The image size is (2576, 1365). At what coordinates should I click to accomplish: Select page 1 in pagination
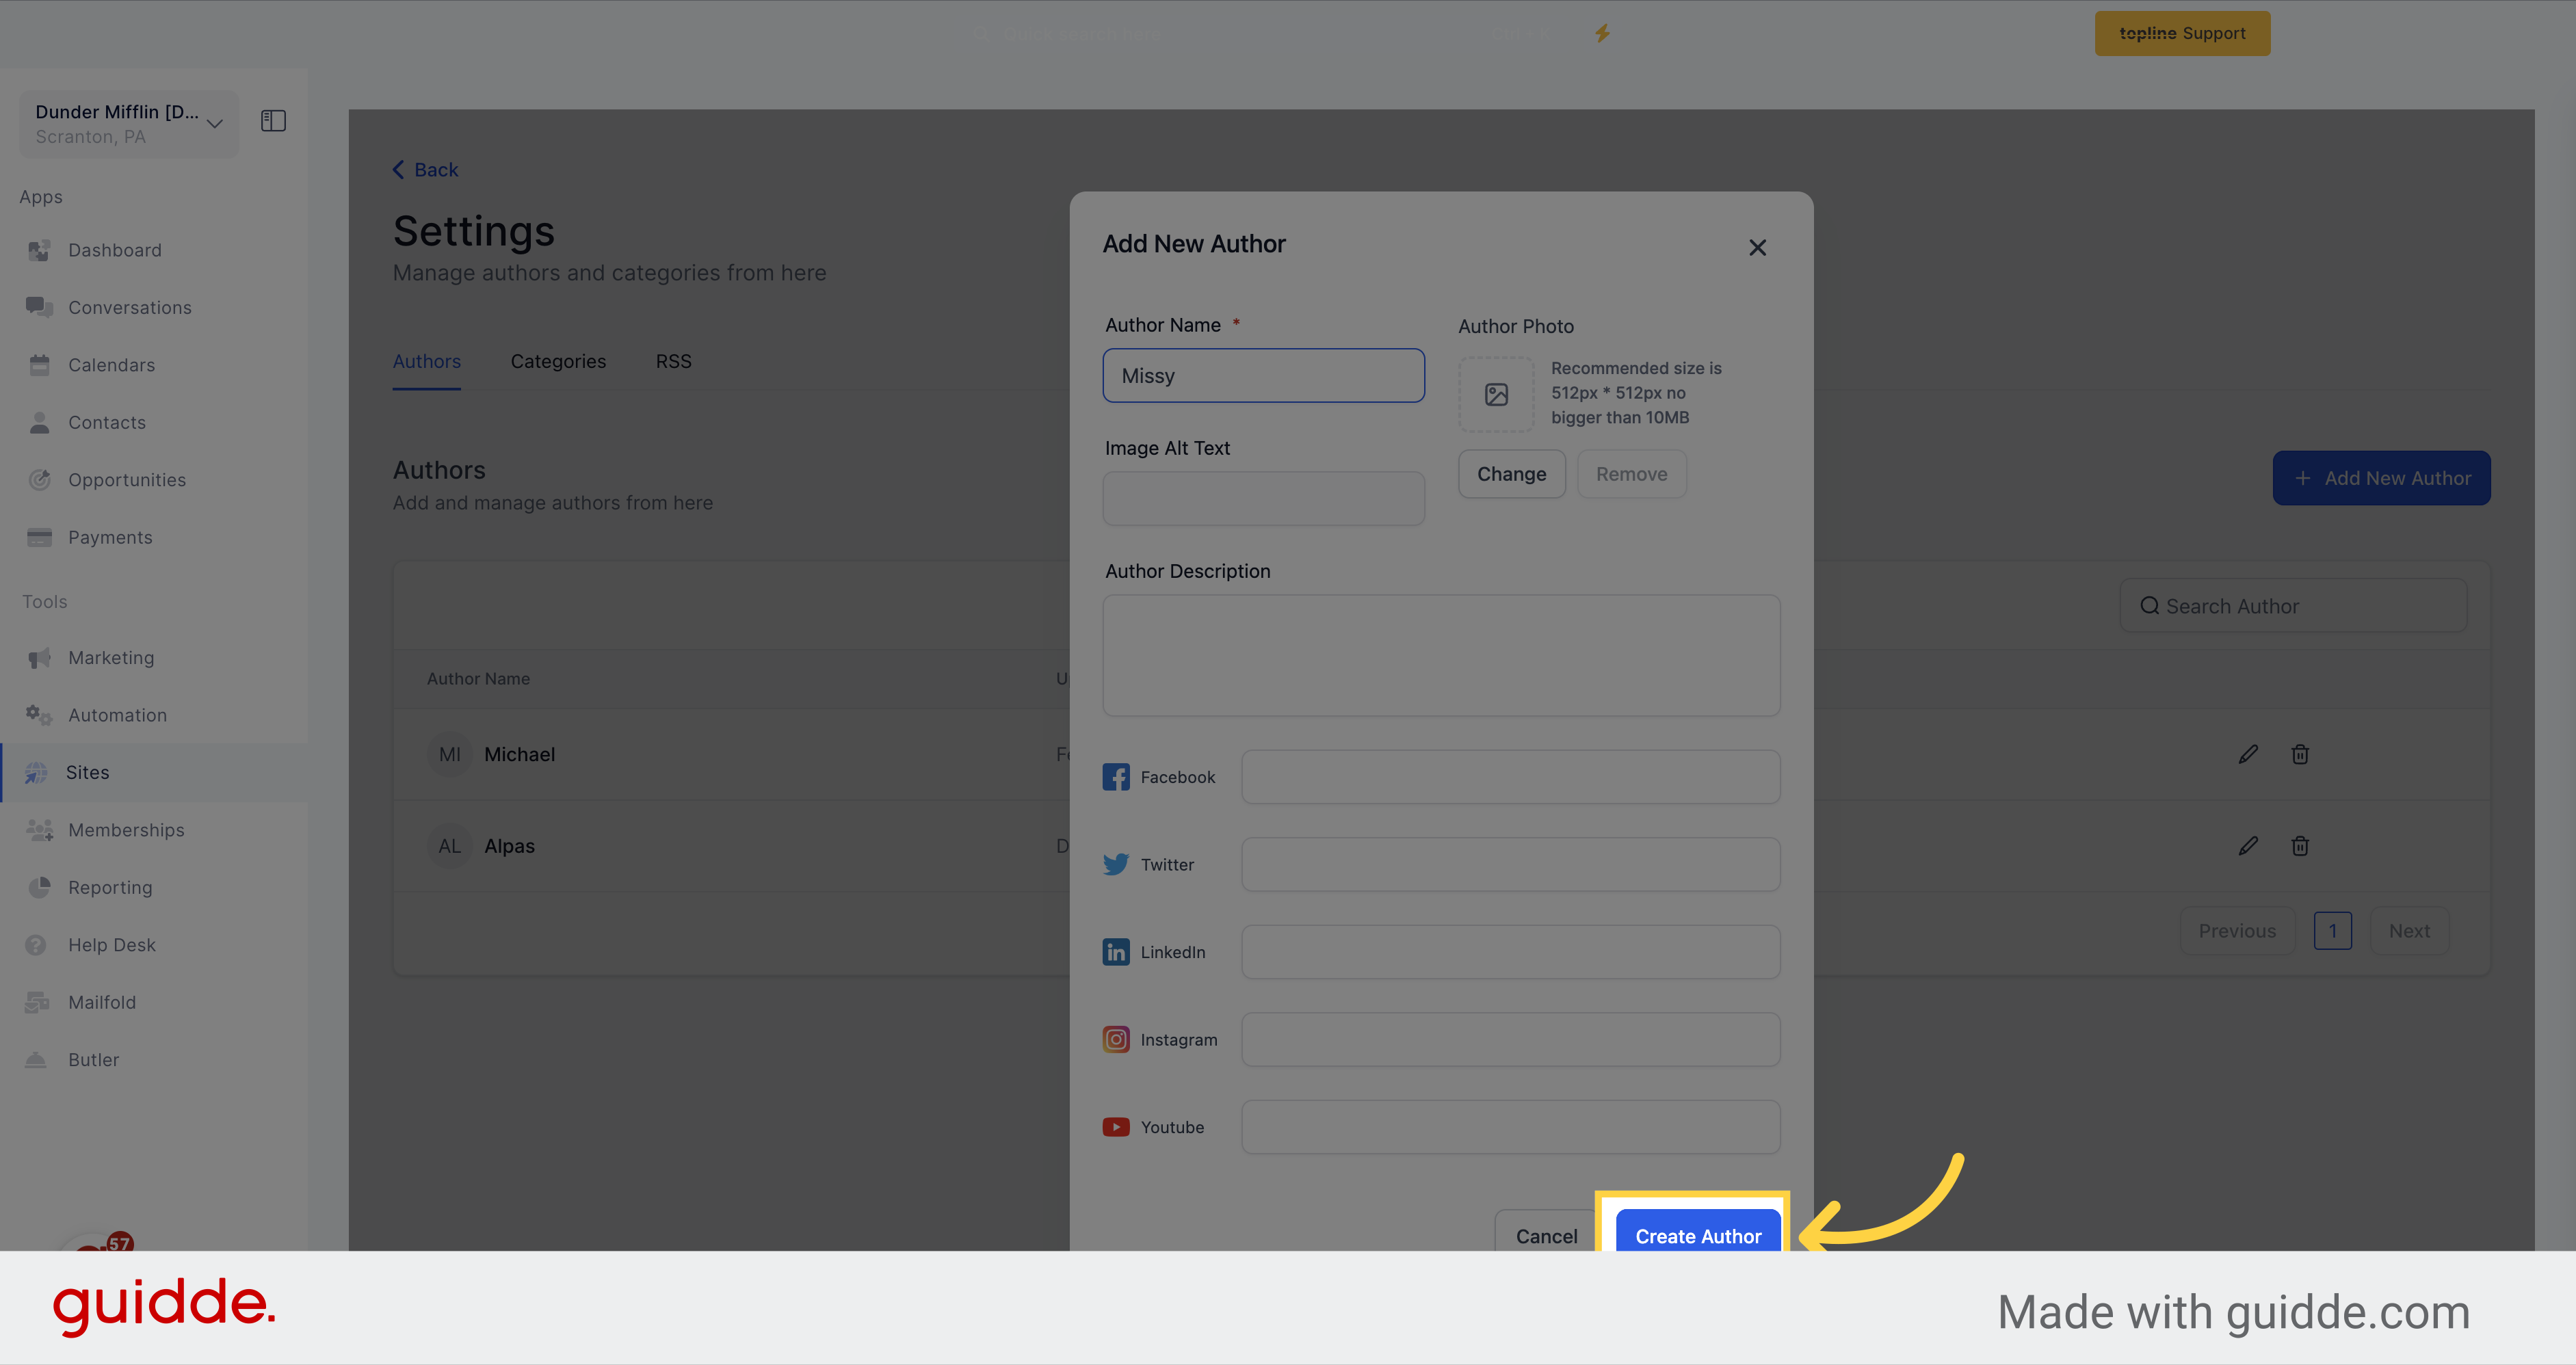[2332, 931]
